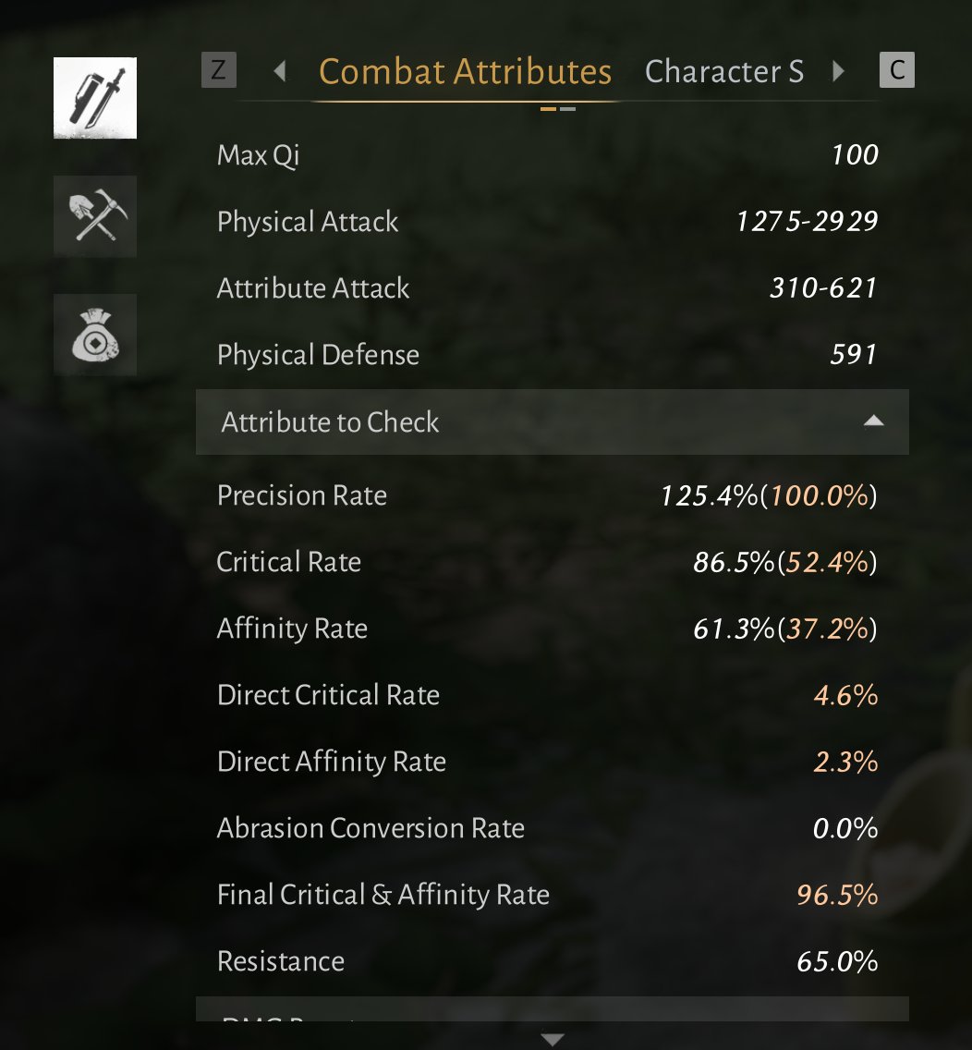
Task: Click the Abrasion Conversion Rate row
Action: click(x=547, y=828)
